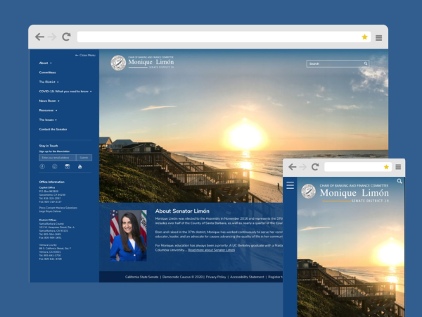Open the Twitter icon in the sidebar

pos(55,166)
